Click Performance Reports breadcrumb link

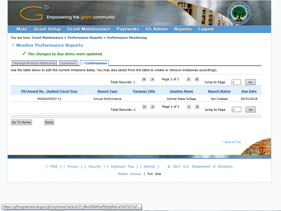[85, 38]
